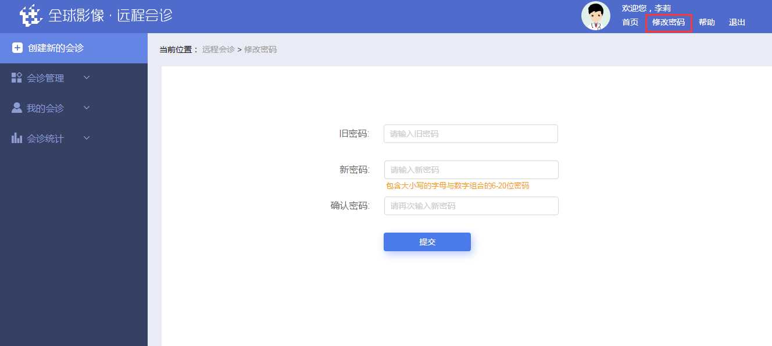Image resolution: width=772 pixels, height=346 pixels.
Task: Focus the 确认密码 input field
Action: [x=471, y=206]
